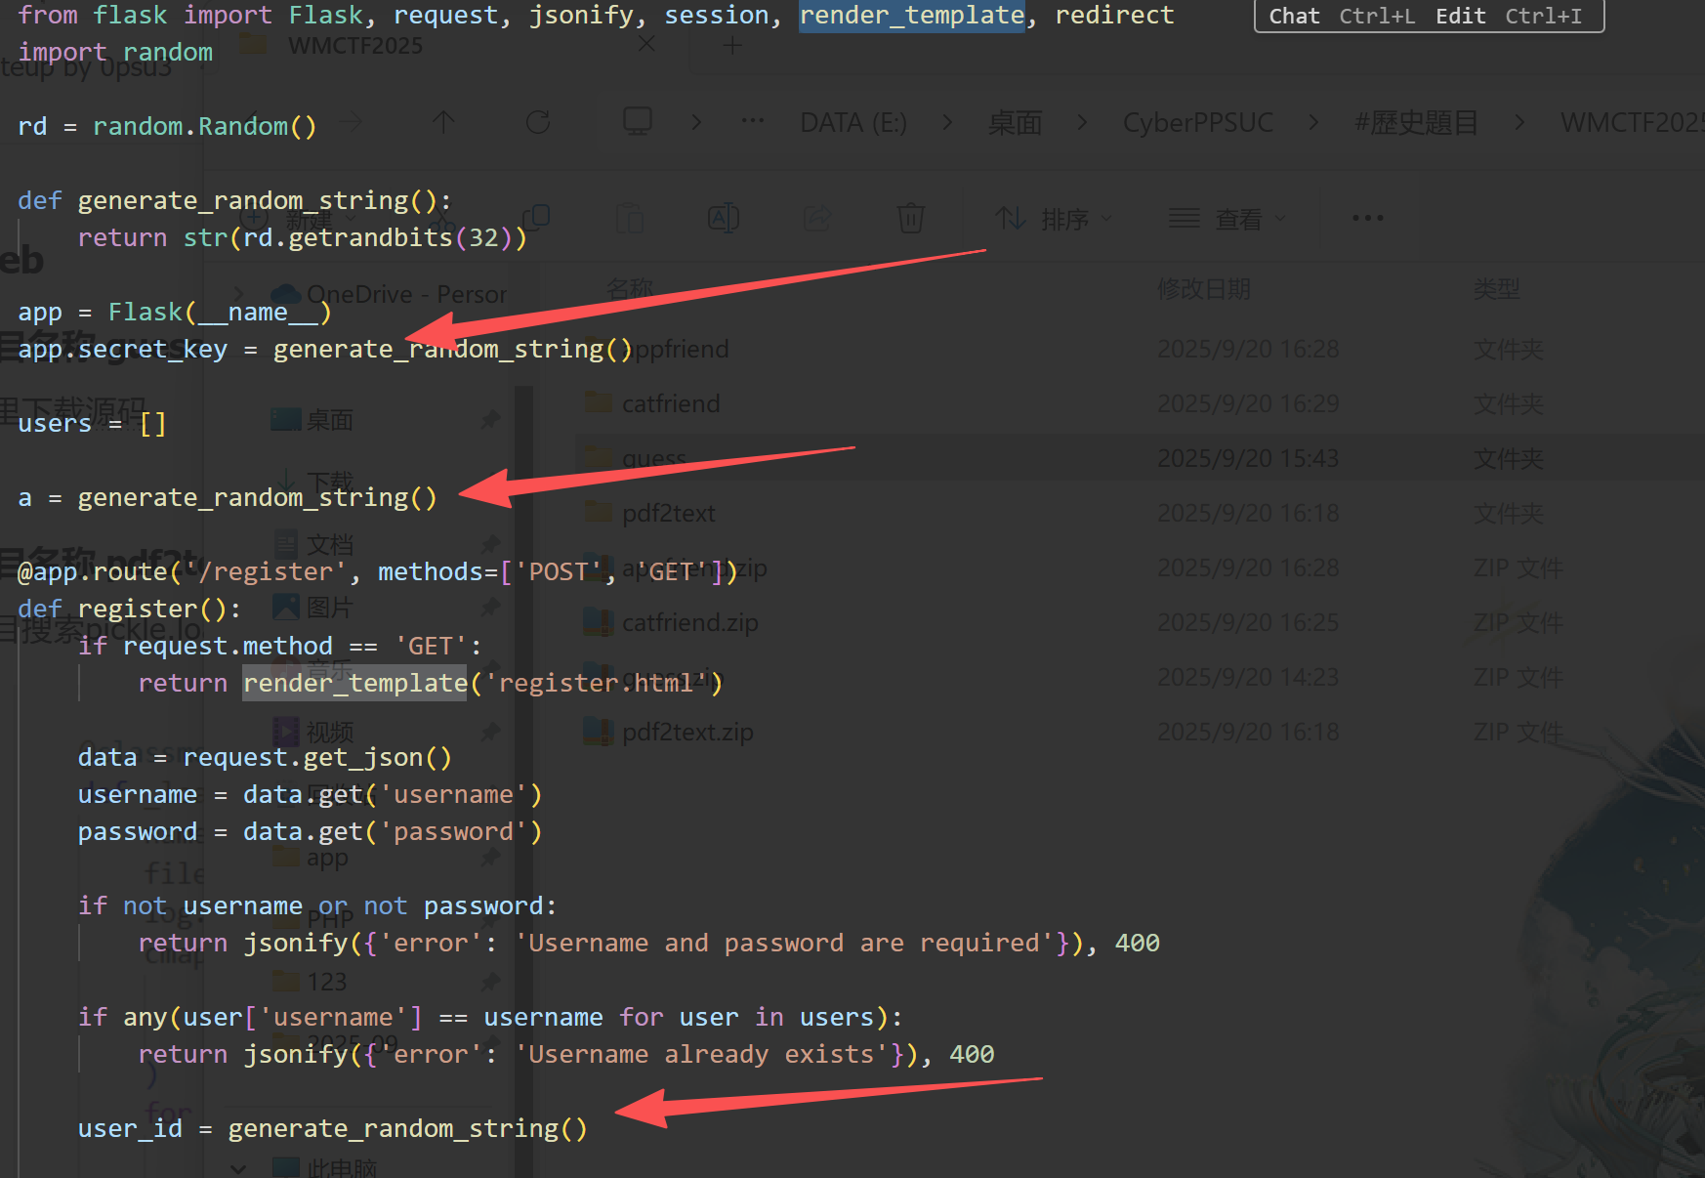Screen dimensions: 1705x1178
Task: Select the pdf2text.zip file
Action: 686,732
